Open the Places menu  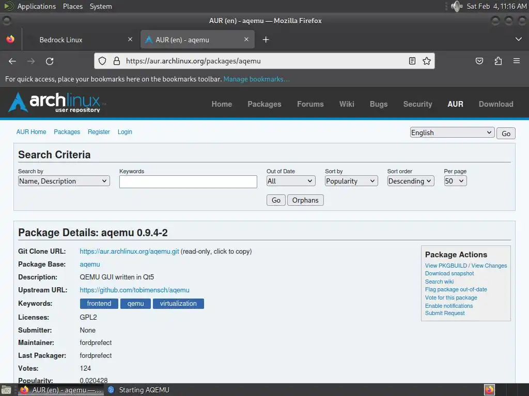pos(73,6)
